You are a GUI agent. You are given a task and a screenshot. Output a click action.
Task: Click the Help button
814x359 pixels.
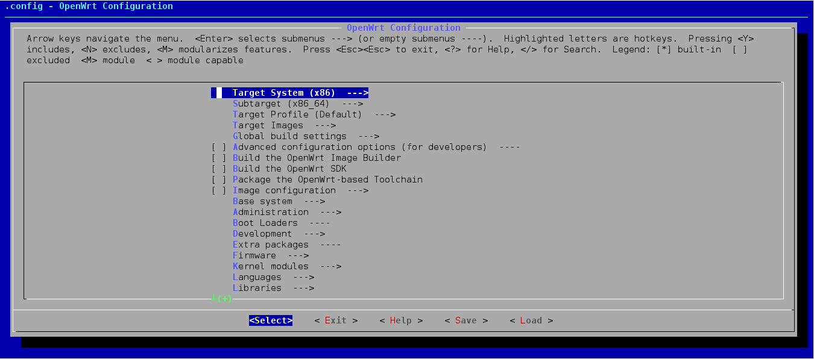click(401, 320)
